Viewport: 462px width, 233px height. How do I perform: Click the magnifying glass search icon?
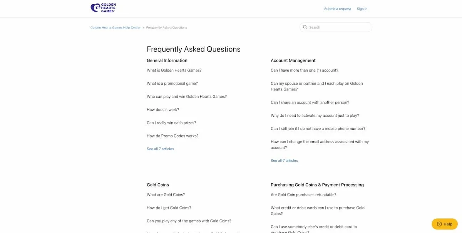[x=305, y=27]
